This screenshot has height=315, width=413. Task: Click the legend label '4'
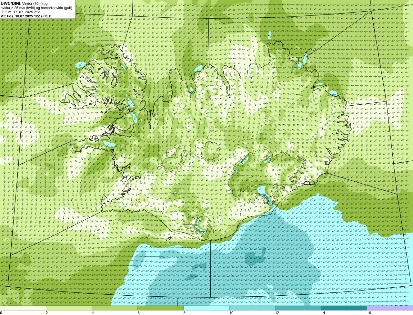pyautogui.click(x=93, y=313)
